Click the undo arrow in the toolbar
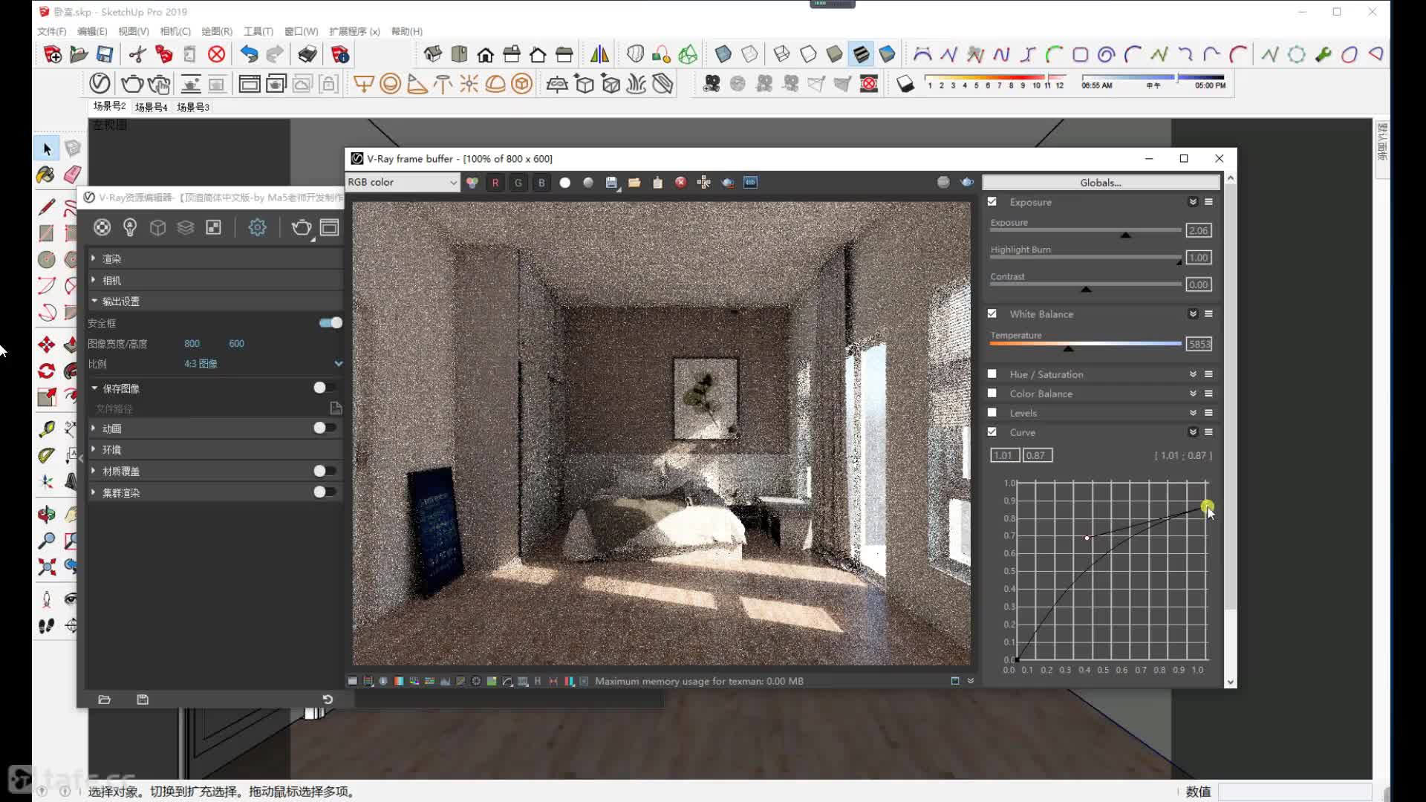 coord(249,54)
